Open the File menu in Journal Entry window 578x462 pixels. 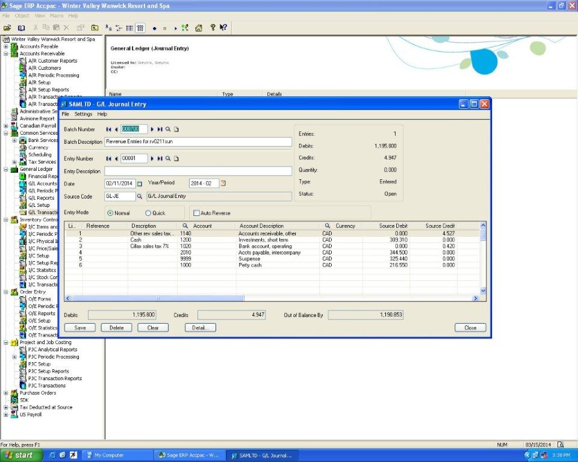pos(65,114)
